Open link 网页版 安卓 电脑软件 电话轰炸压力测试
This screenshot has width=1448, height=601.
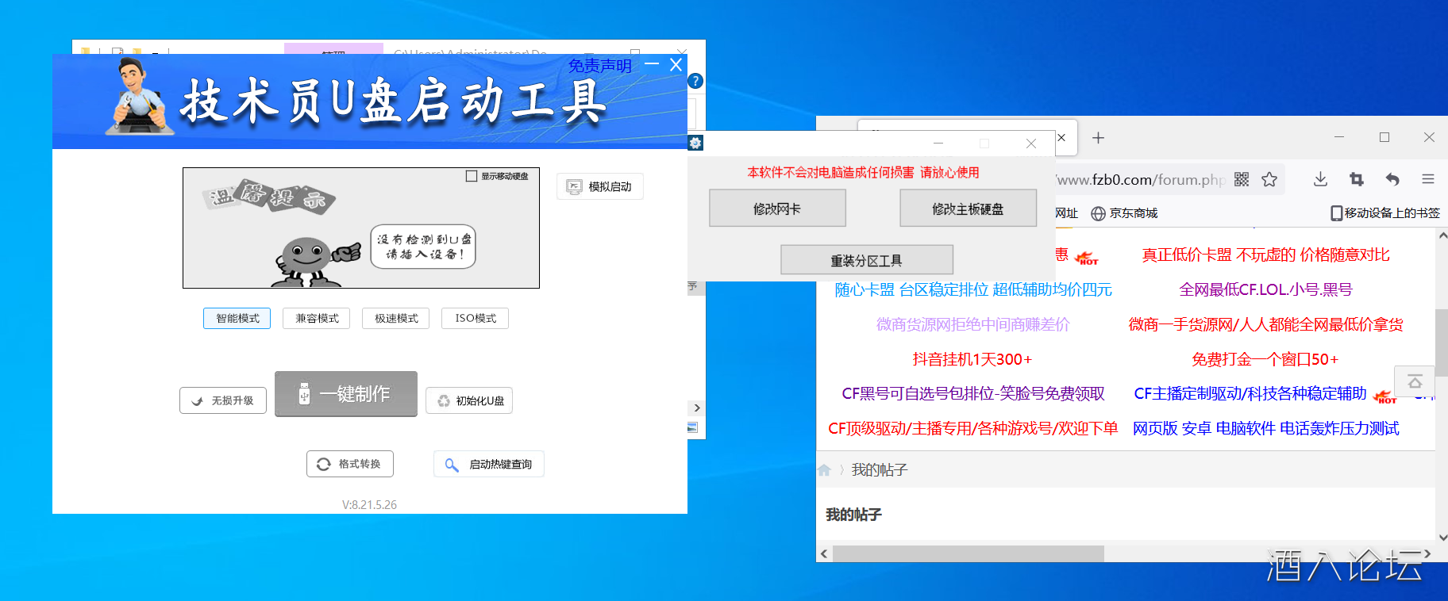click(1265, 428)
